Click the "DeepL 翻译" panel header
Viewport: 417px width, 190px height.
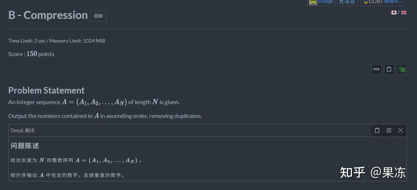(x=23, y=130)
